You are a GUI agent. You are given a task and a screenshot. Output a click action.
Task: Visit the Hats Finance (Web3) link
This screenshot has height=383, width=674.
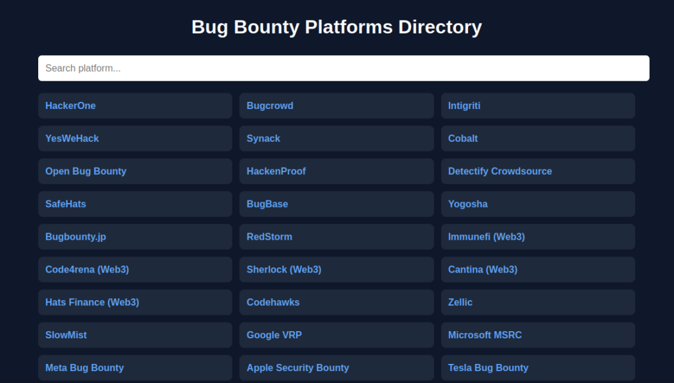click(92, 303)
